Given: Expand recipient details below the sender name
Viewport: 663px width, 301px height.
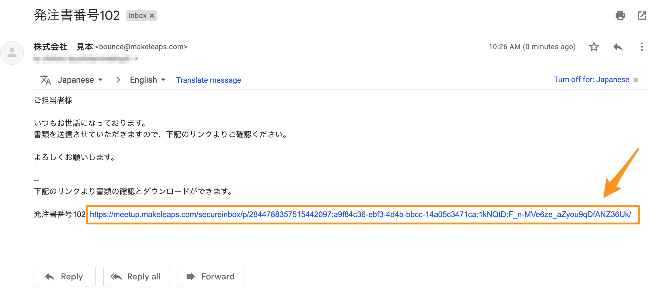Looking at the screenshot, I should pos(138,58).
